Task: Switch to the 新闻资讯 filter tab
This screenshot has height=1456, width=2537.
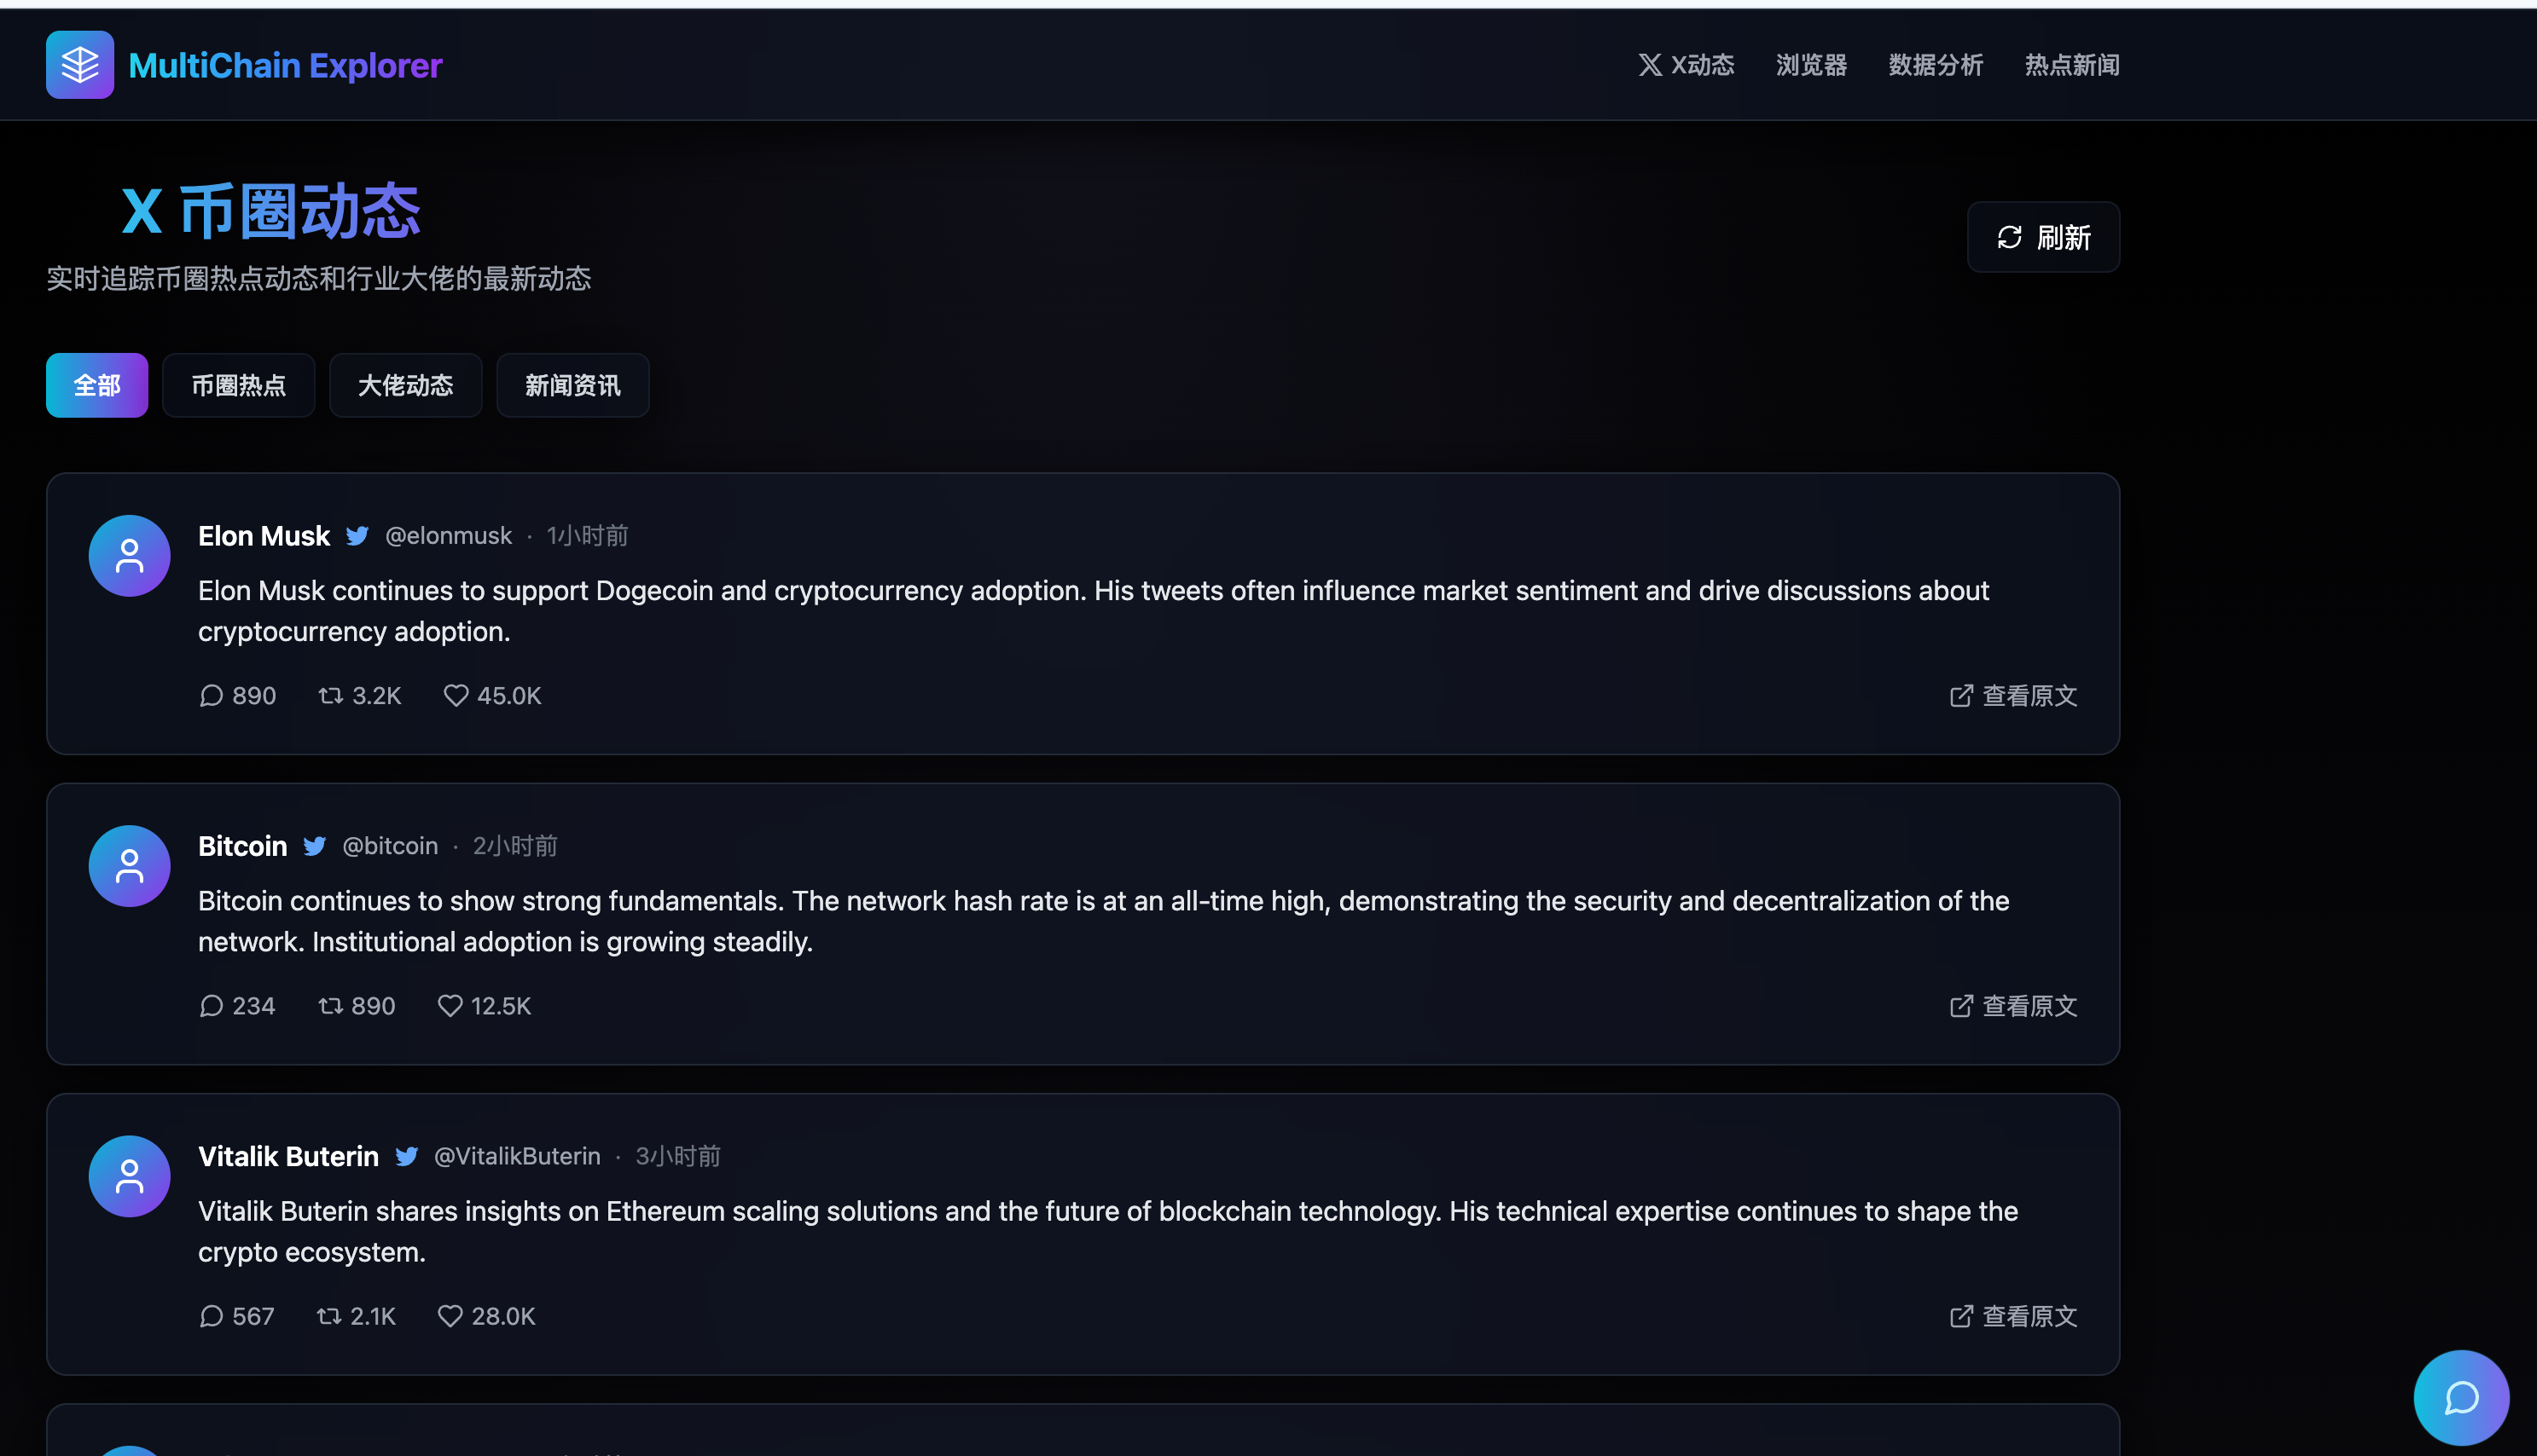Action: pyautogui.click(x=572, y=385)
